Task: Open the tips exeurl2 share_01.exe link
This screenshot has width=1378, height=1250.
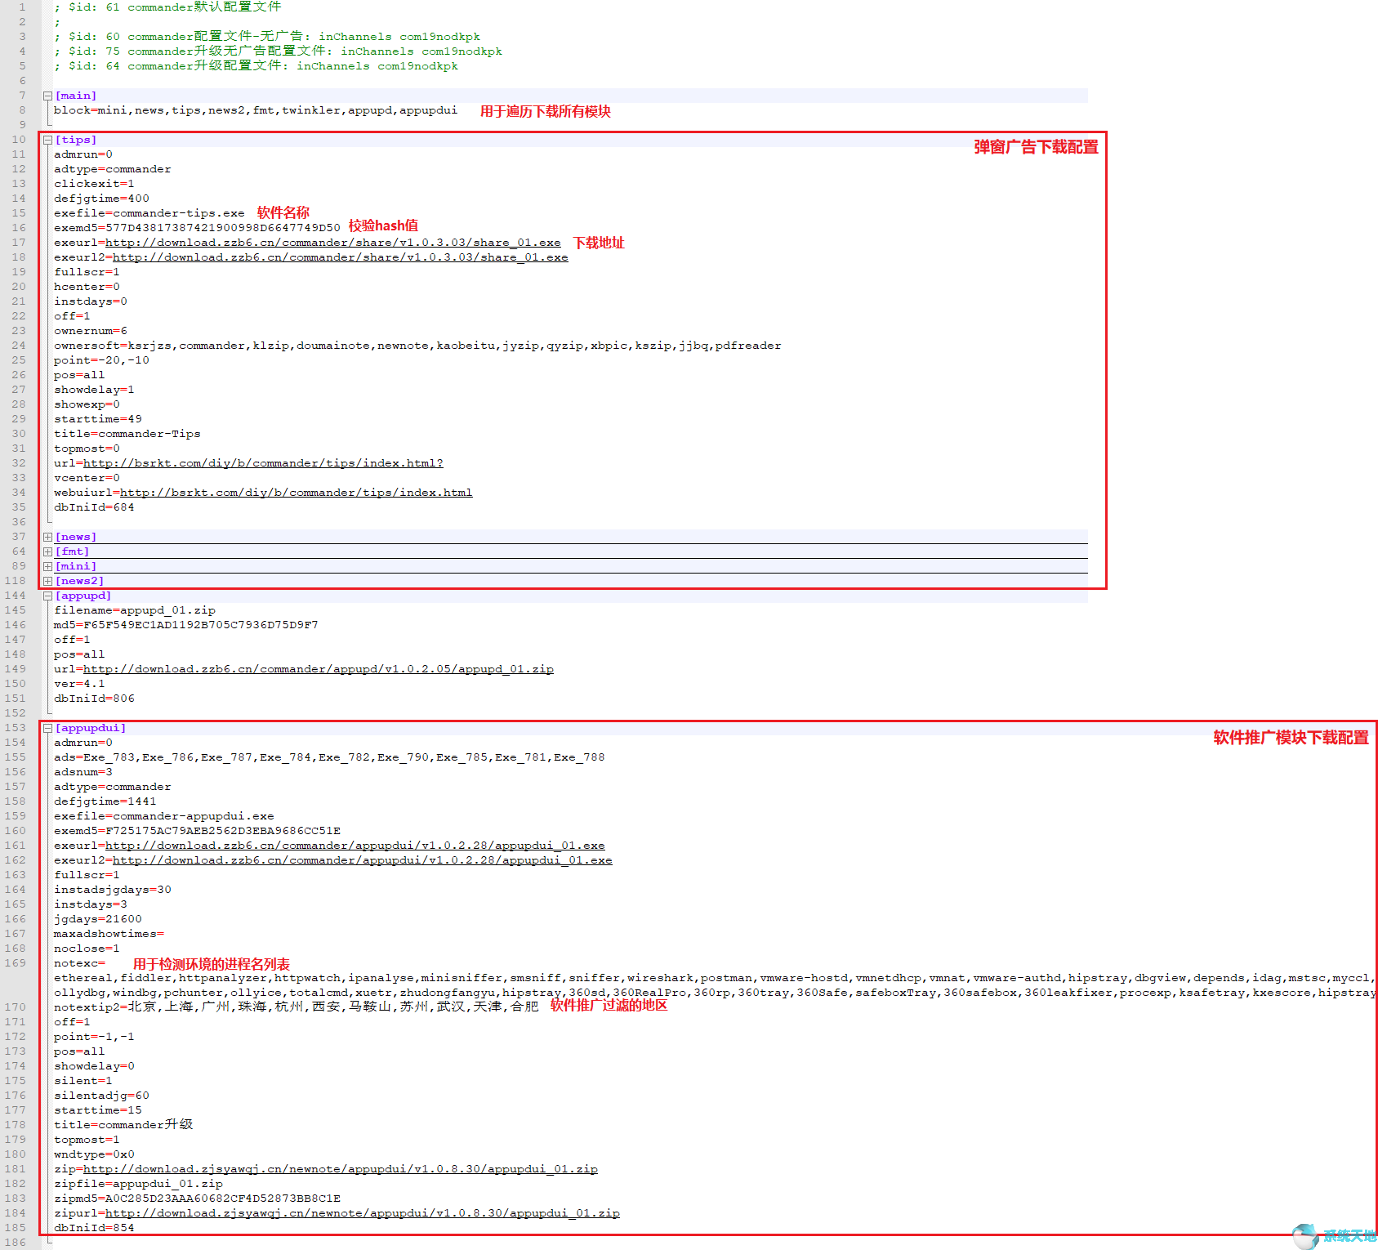Action: pyautogui.click(x=341, y=257)
